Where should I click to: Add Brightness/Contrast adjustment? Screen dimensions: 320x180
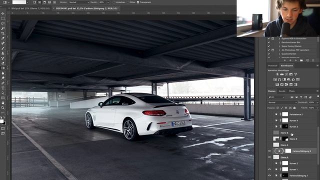pyautogui.click(x=277, y=74)
